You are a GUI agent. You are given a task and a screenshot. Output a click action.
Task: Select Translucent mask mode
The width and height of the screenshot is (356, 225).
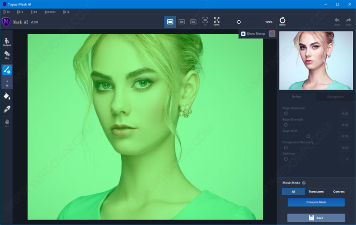(x=316, y=192)
